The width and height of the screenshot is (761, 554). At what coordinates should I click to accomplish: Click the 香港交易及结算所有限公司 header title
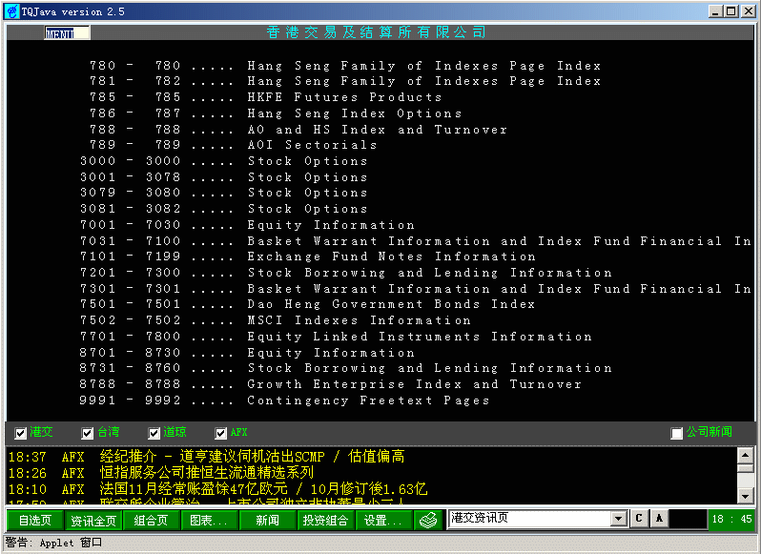376,32
